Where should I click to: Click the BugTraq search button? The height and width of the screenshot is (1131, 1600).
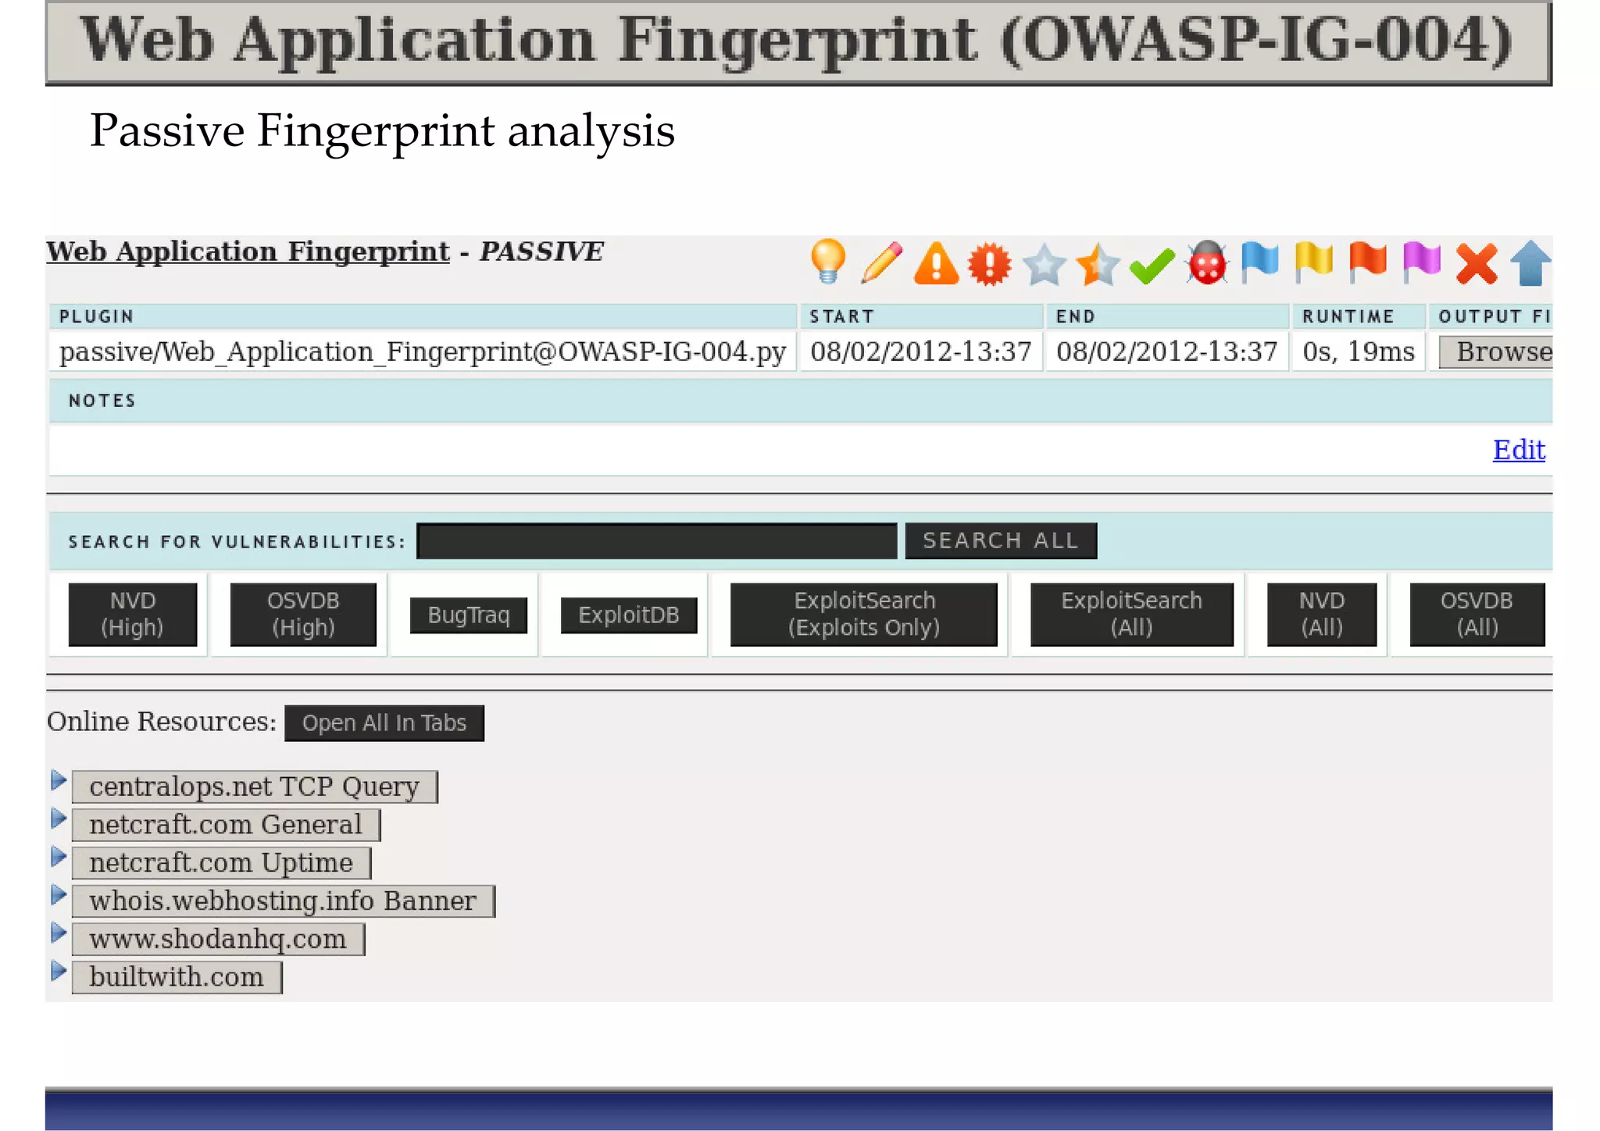tap(469, 615)
